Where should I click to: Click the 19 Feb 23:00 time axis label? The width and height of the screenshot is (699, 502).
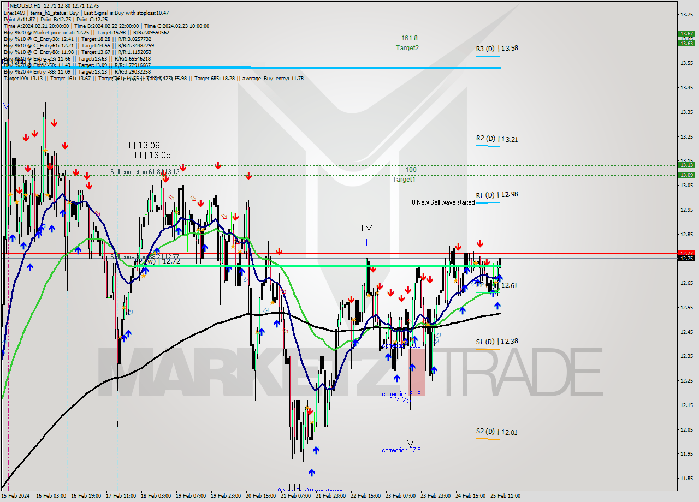point(226,496)
